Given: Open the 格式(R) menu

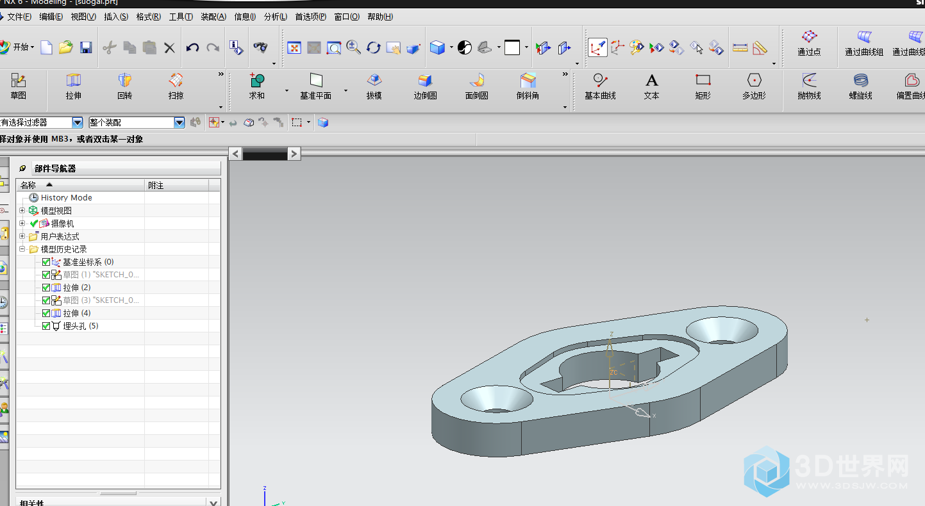Looking at the screenshot, I should (x=149, y=17).
